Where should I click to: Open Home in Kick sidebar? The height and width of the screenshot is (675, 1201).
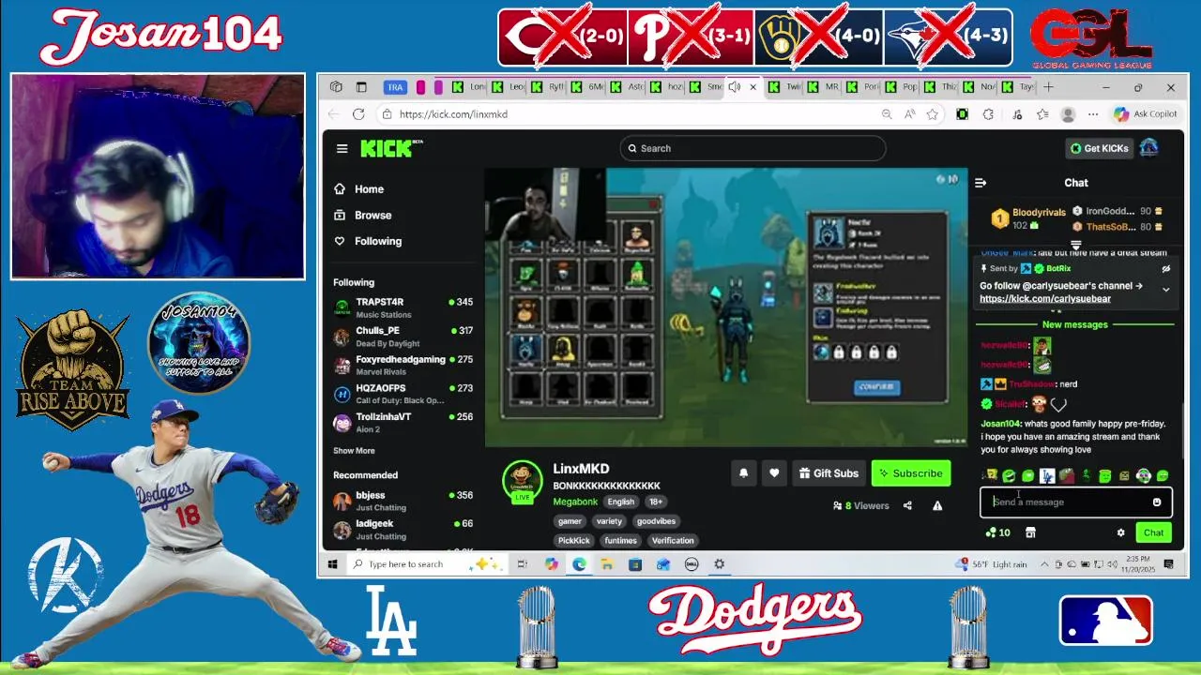click(x=369, y=189)
